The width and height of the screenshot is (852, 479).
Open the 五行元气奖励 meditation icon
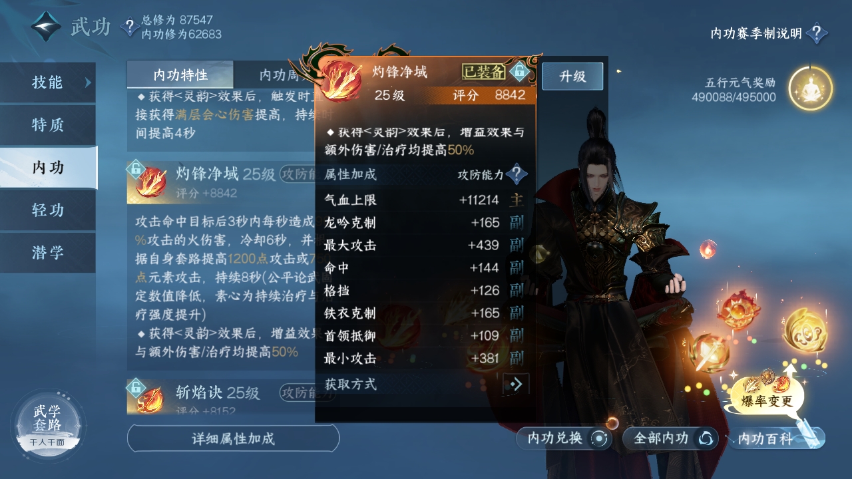[811, 88]
